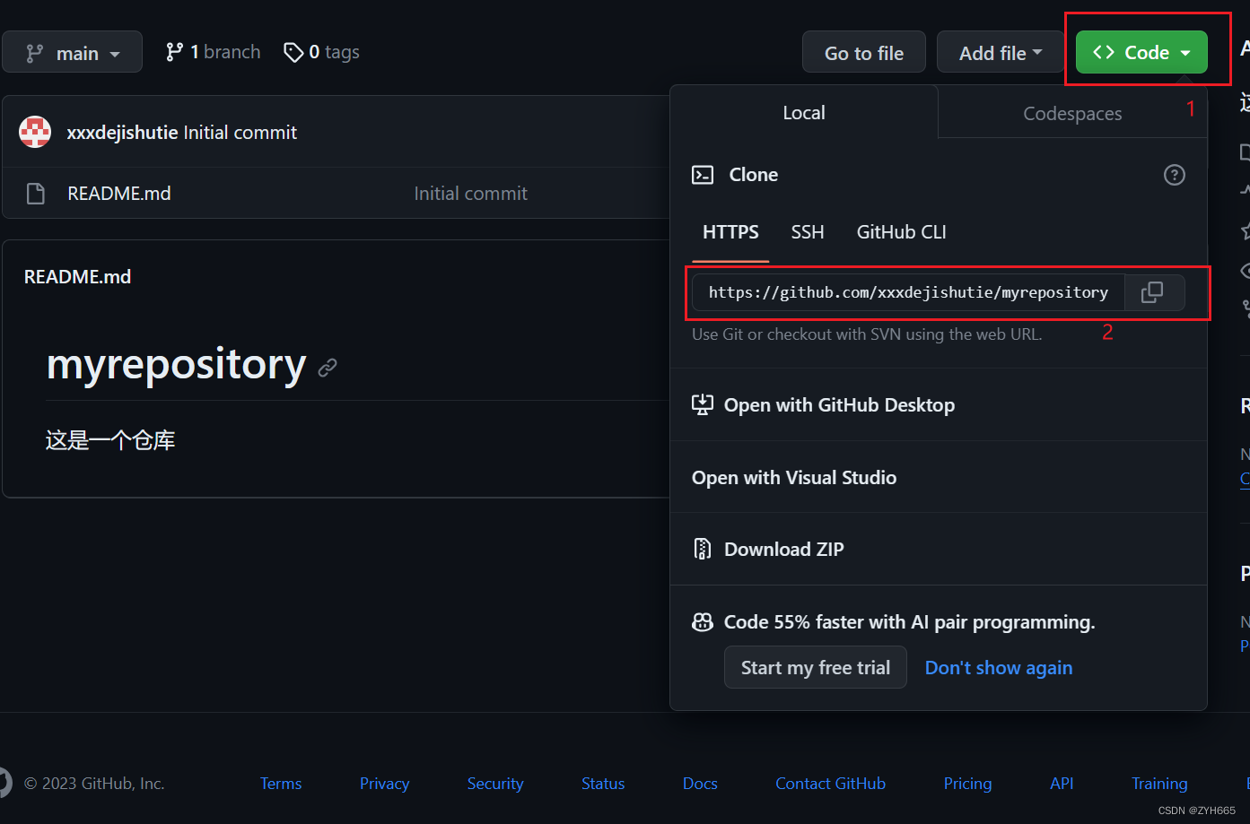This screenshot has height=824, width=1250.
Task: Click the anchor link icon beside myrepository heading
Action: [328, 367]
